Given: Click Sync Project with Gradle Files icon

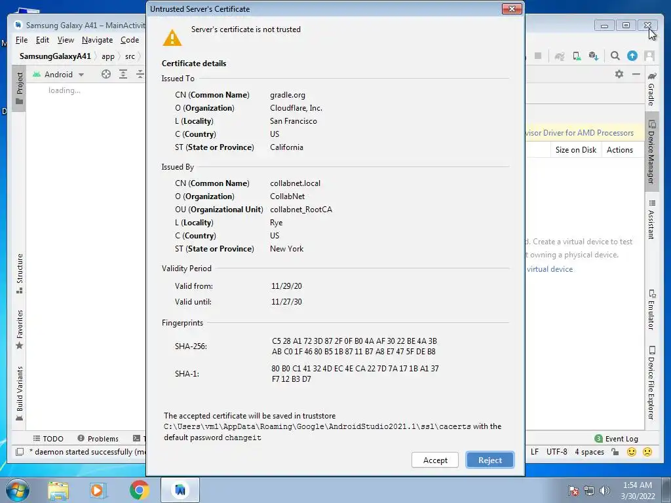Looking at the screenshot, I should coord(560,56).
